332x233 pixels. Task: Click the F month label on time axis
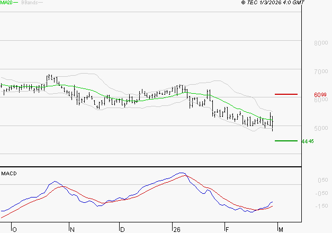click(x=227, y=230)
